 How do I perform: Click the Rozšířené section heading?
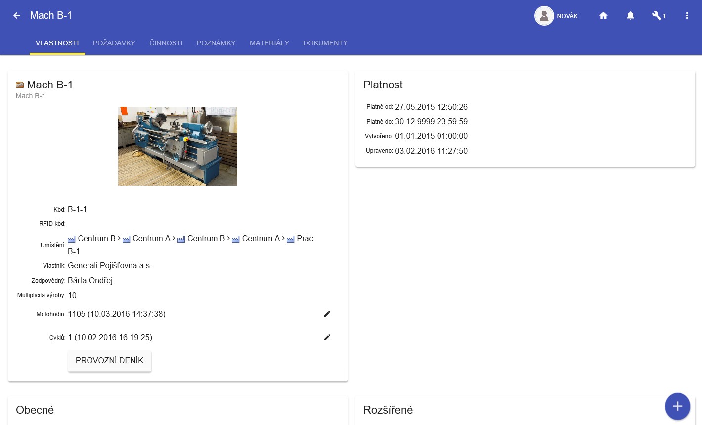[x=388, y=410]
